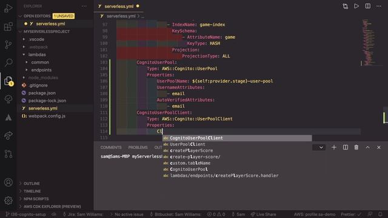
Task: Open the Search view
Action: tap(8, 62)
